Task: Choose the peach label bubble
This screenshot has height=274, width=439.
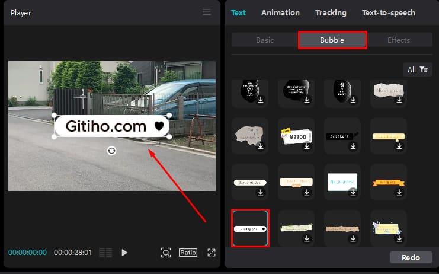Action: (296, 181)
